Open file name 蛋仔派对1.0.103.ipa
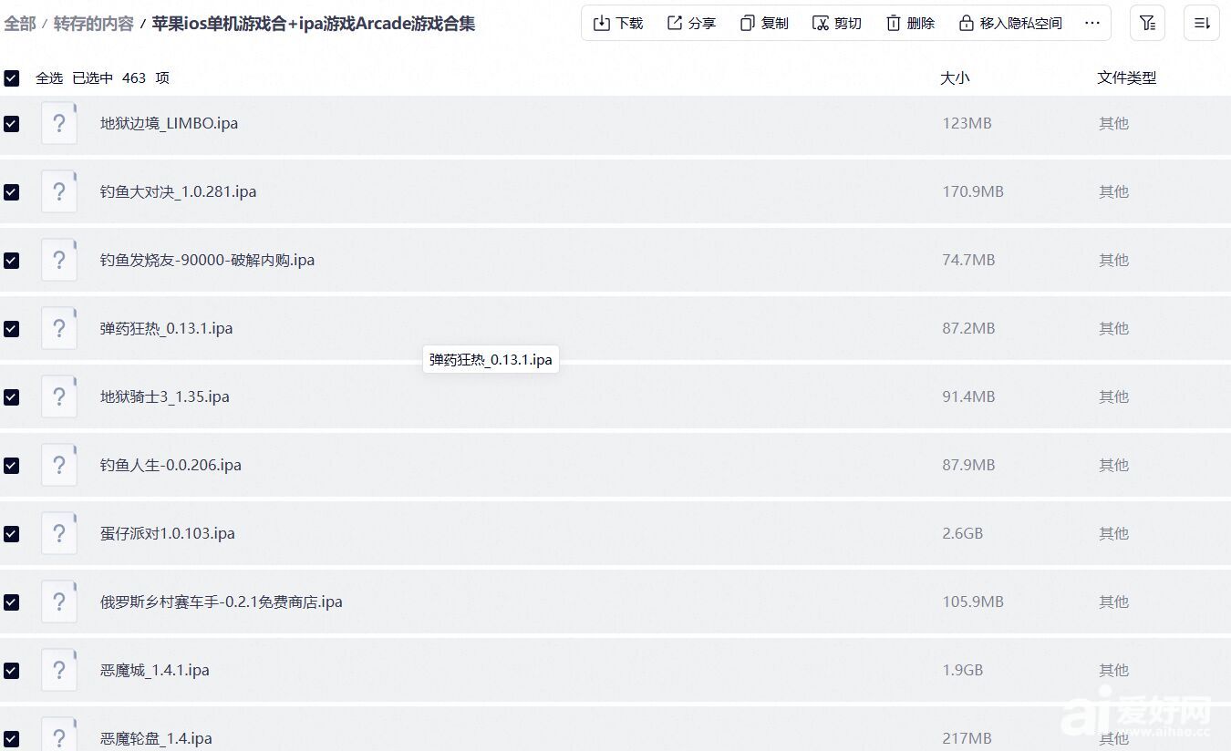The width and height of the screenshot is (1231, 751). click(168, 533)
